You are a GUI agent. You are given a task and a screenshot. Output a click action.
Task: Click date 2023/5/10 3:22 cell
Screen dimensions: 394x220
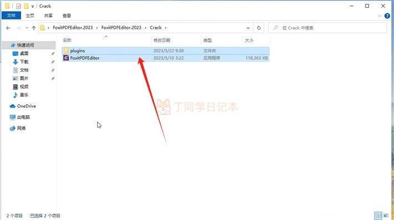[x=168, y=58]
